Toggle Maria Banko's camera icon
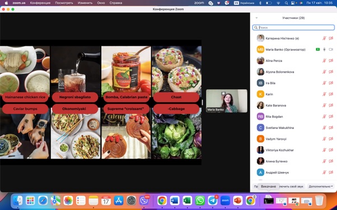Image resolution: width=337 pixels, height=210 pixels. point(331,50)
